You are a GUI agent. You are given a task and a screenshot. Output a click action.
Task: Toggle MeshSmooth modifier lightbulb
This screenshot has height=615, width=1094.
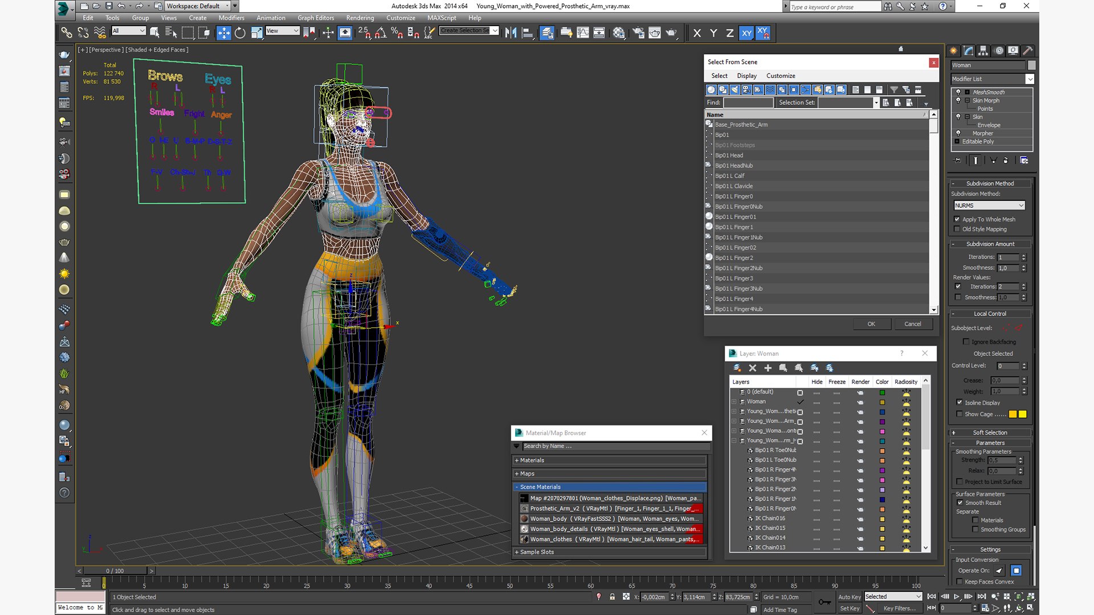click(x=958, y=92)
